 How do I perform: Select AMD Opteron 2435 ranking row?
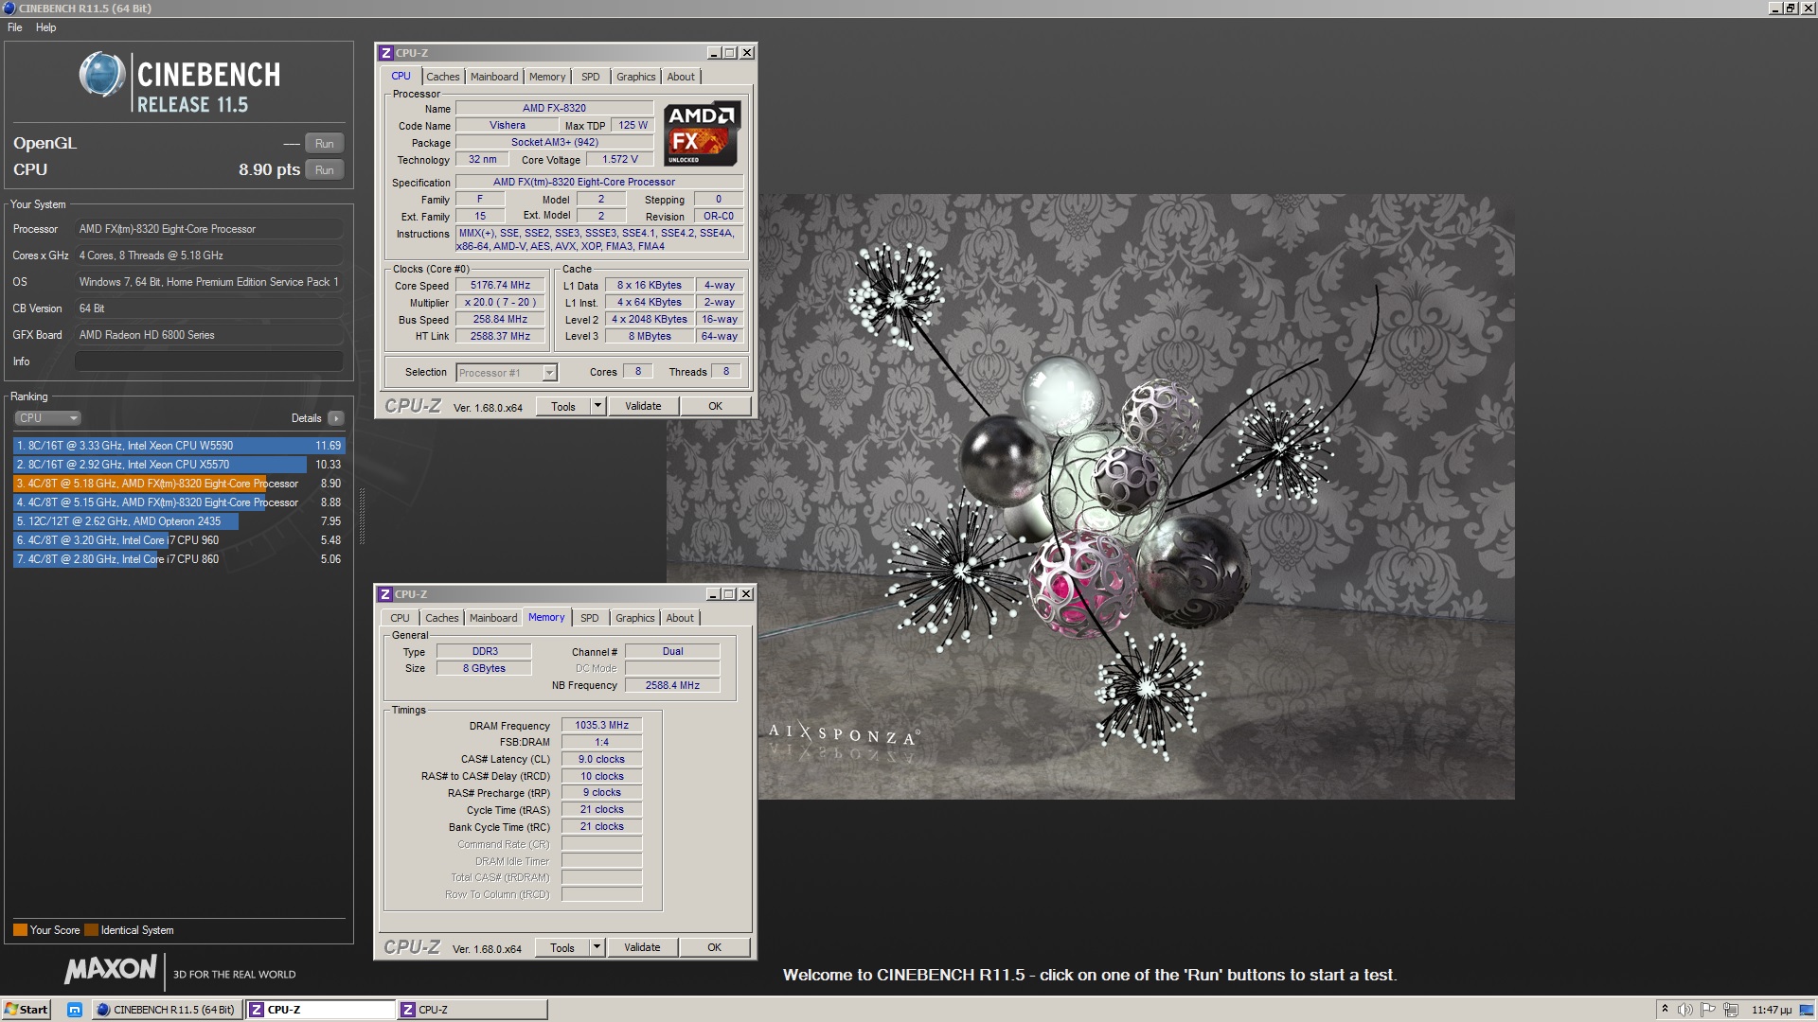pyautogui.click(x=179, y=521)
